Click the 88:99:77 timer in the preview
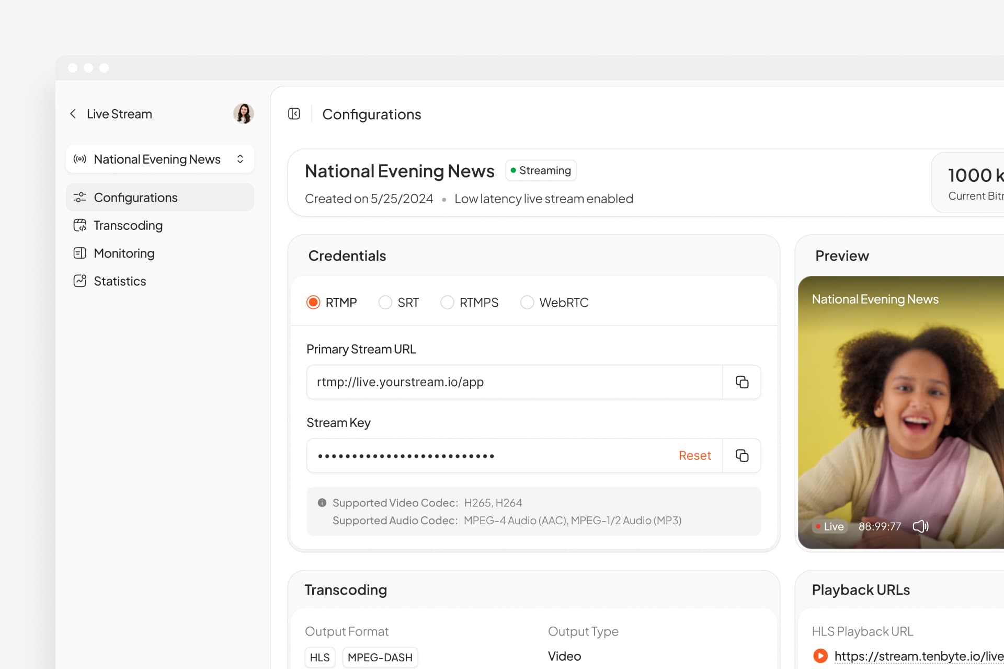1004x669 pixels. 880,526
